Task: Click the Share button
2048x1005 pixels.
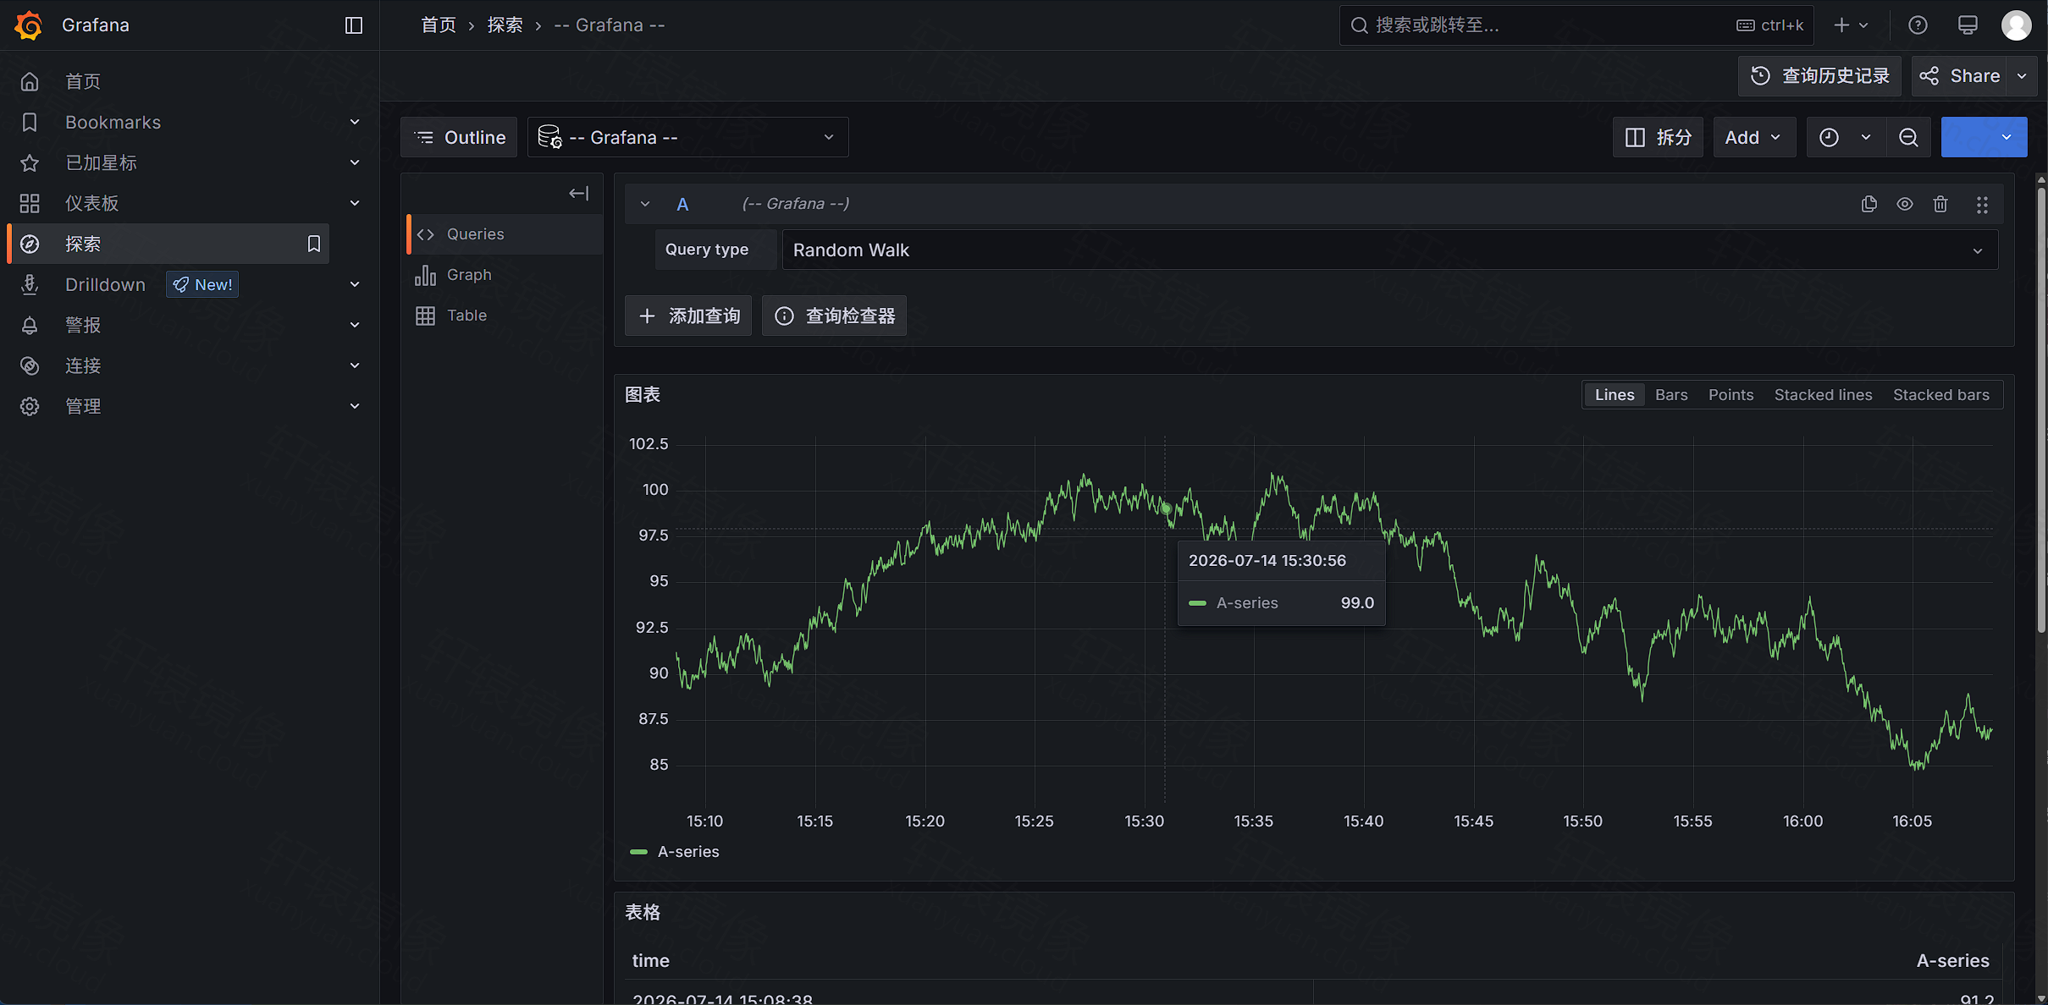Action: (x=1960, y=76)
